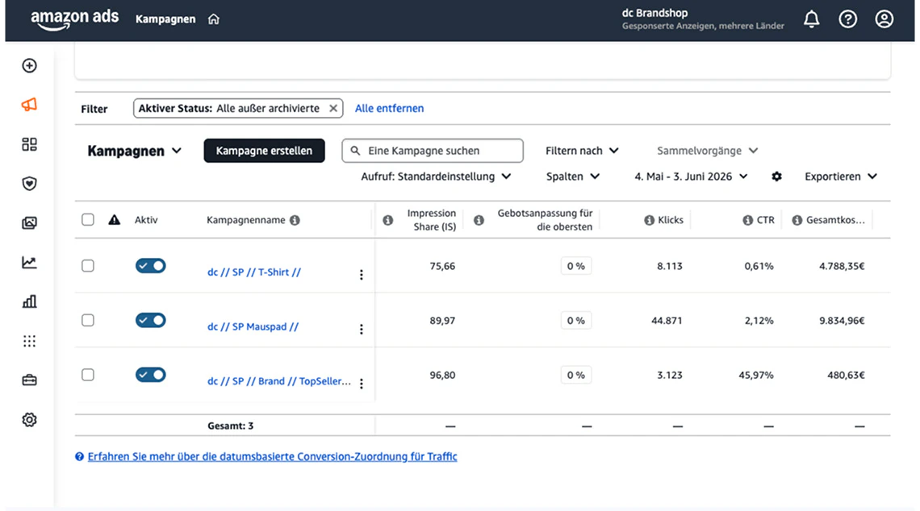Open three-dot menu for SP Mauspad campaign
The width and height of the screenshot is (920, 511).
362,330
